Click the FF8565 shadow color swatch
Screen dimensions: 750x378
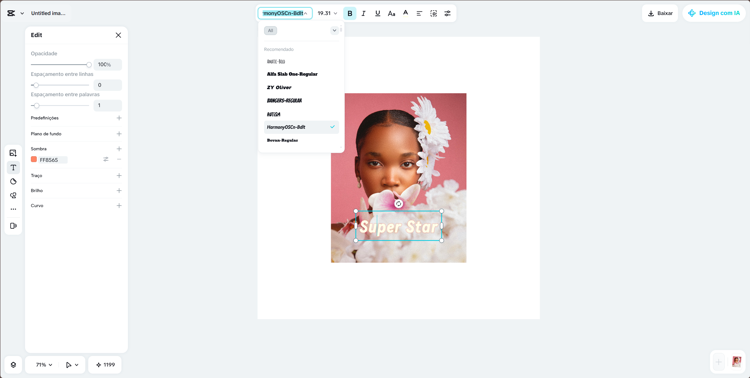pos(34,159)
